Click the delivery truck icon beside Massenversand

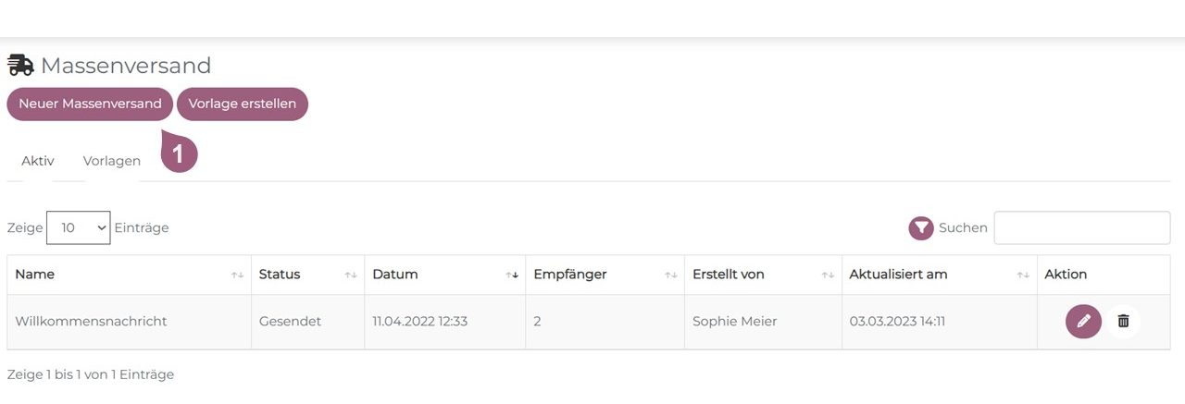click(20, 66)
